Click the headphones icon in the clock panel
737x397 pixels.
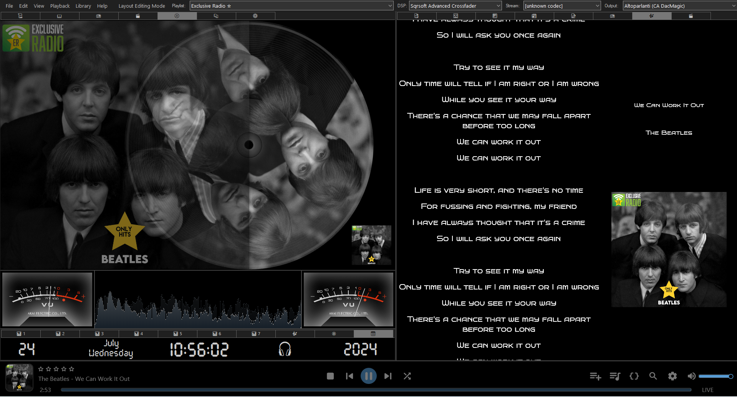(285, 349)
